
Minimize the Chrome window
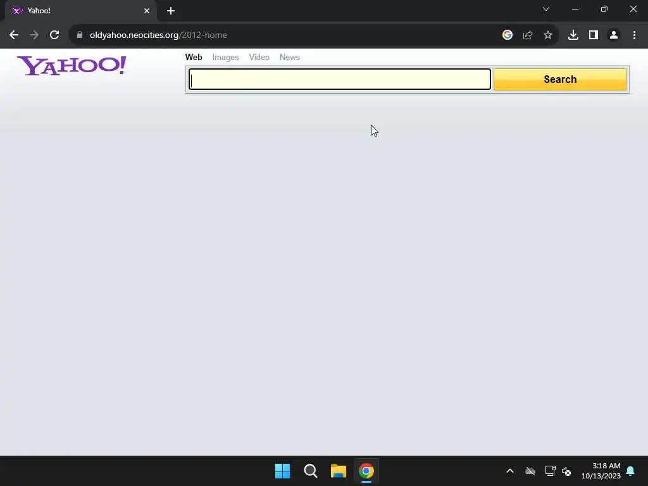coord(575,9)
